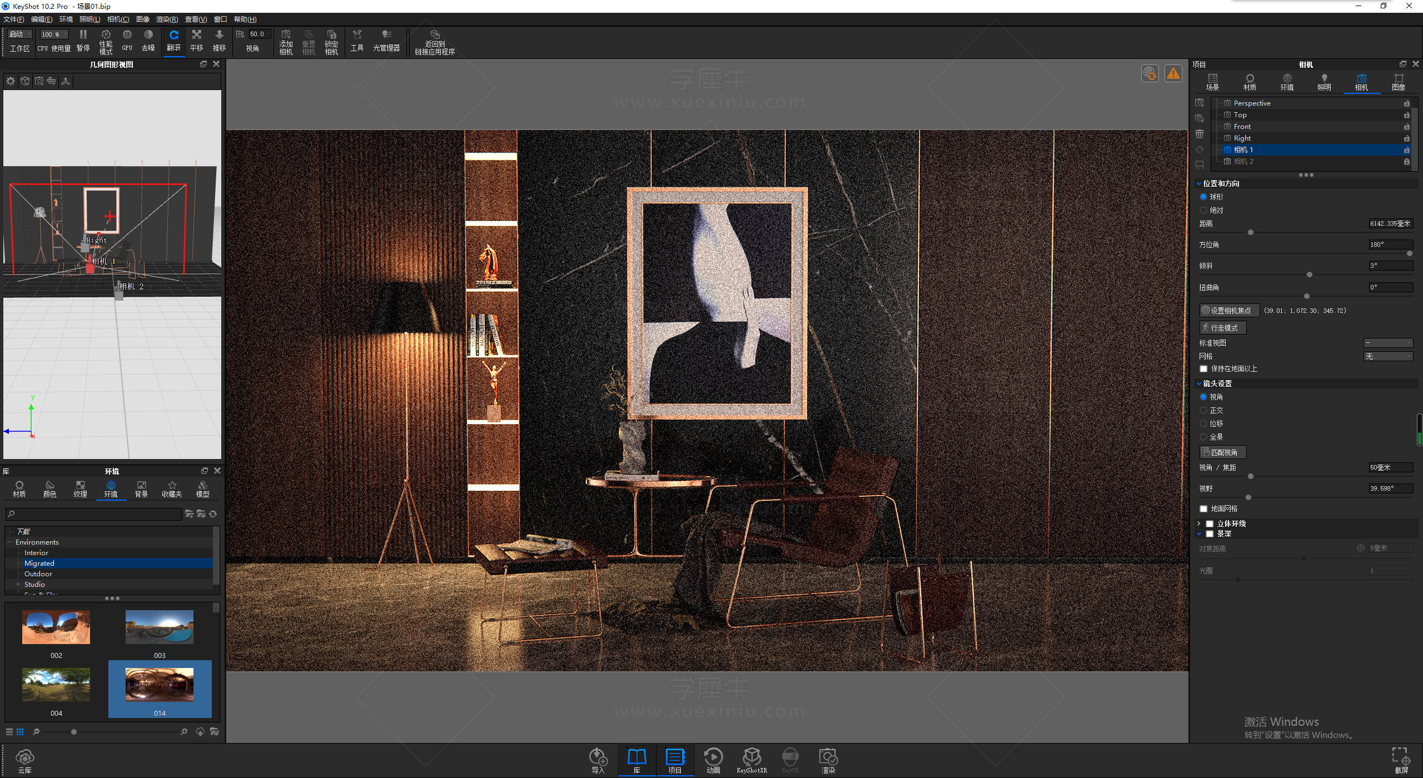This screenshot has height=778, width=1423.
Task: Select the Absolute position radio button
Action: [1203, 210]
